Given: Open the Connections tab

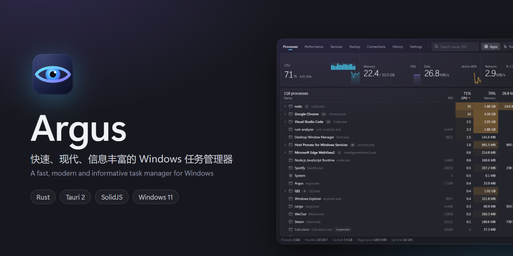Looking at the screenshot, I should [376, 47].
